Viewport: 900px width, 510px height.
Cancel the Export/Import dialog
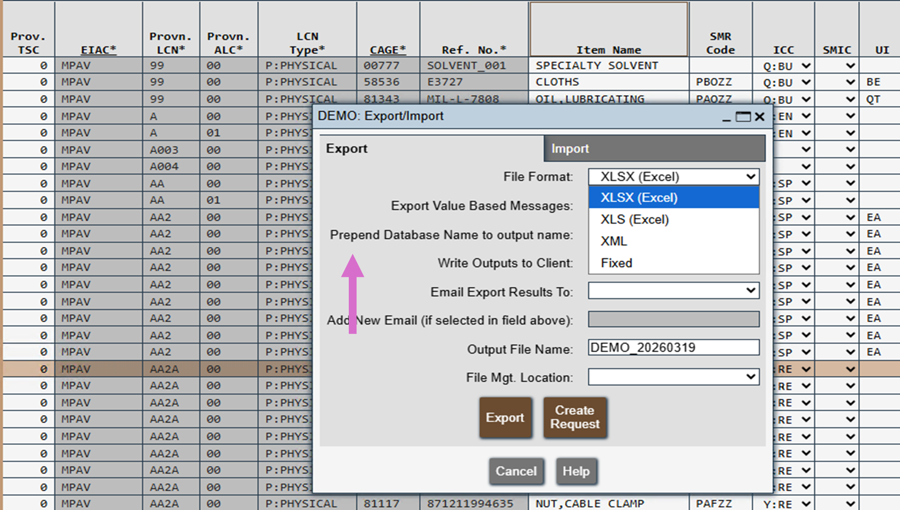(516, 471)
